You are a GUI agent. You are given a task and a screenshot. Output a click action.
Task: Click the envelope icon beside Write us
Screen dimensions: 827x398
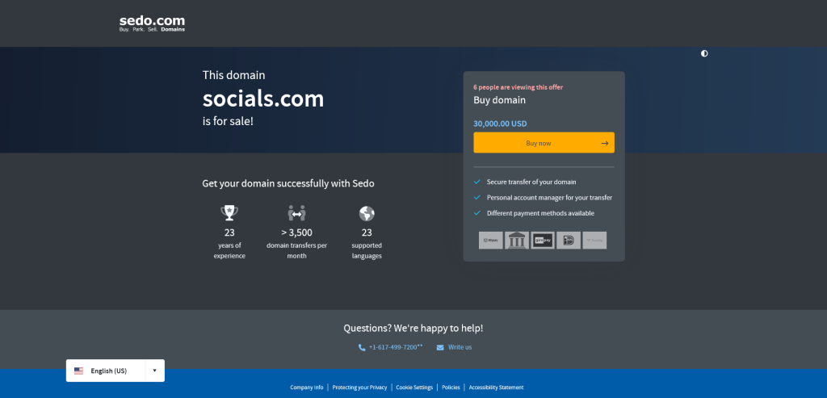tap(440, 347)
